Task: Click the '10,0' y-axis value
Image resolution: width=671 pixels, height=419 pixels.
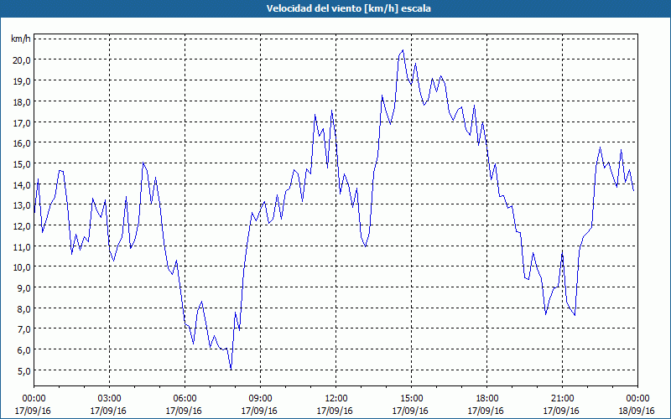Action: click(x=22, y=267)
